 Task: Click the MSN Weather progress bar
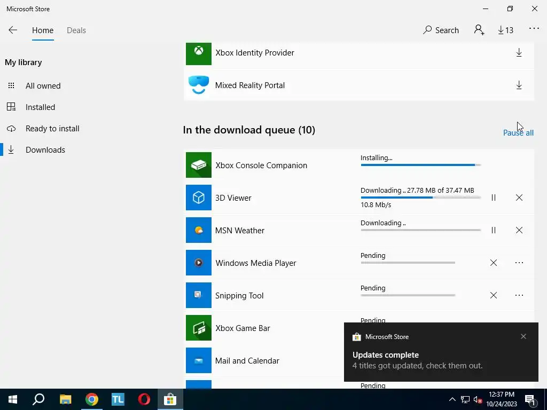421,230
